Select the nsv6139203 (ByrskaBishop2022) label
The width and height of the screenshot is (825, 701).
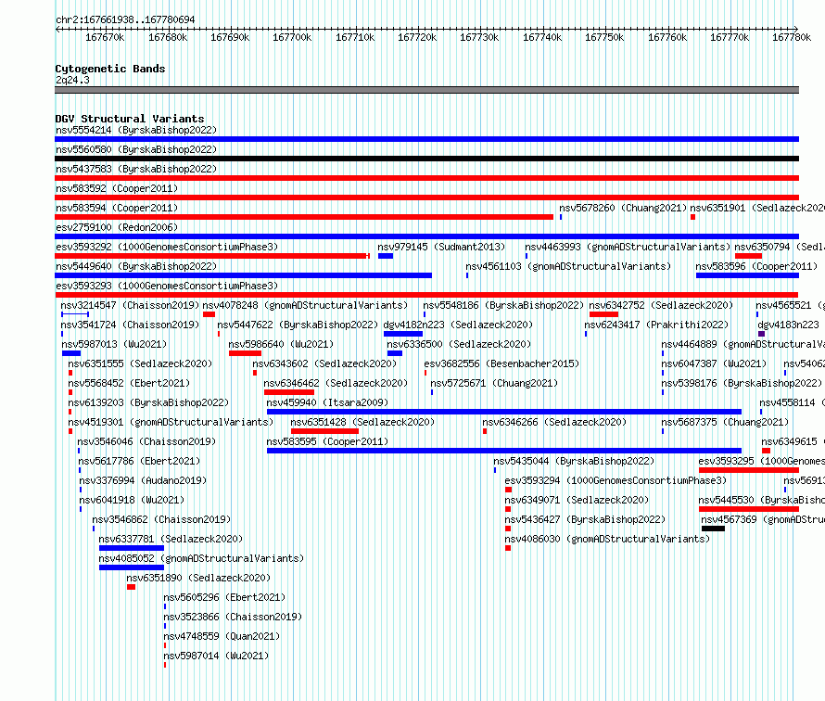(x=148, y=402)
